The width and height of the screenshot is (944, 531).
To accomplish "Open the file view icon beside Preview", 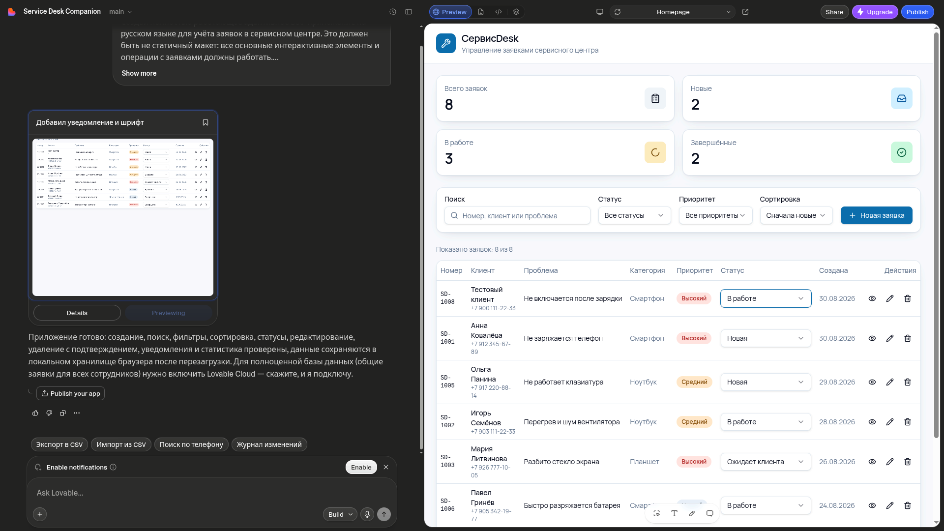I will coord(481,12).
